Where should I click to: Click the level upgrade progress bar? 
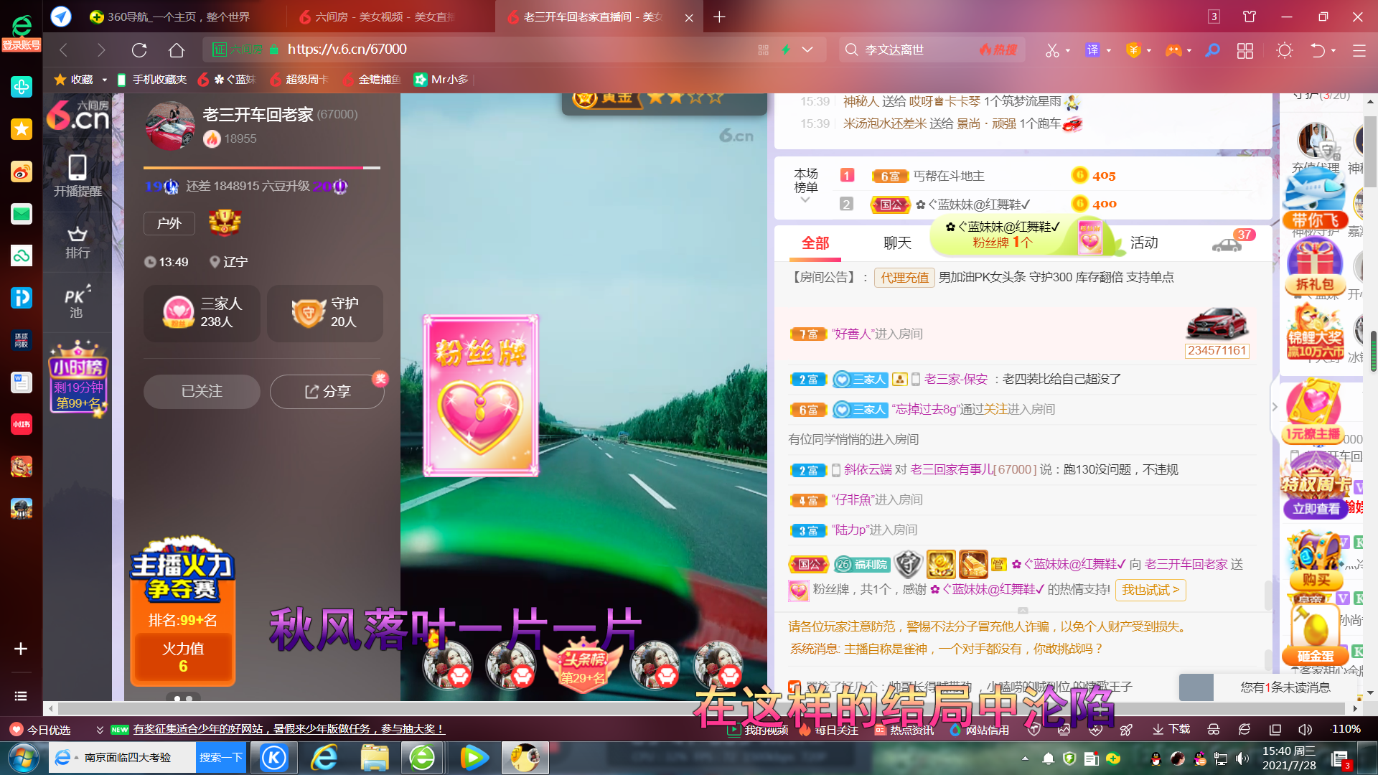pyautogui.click(x=262, y=168)
